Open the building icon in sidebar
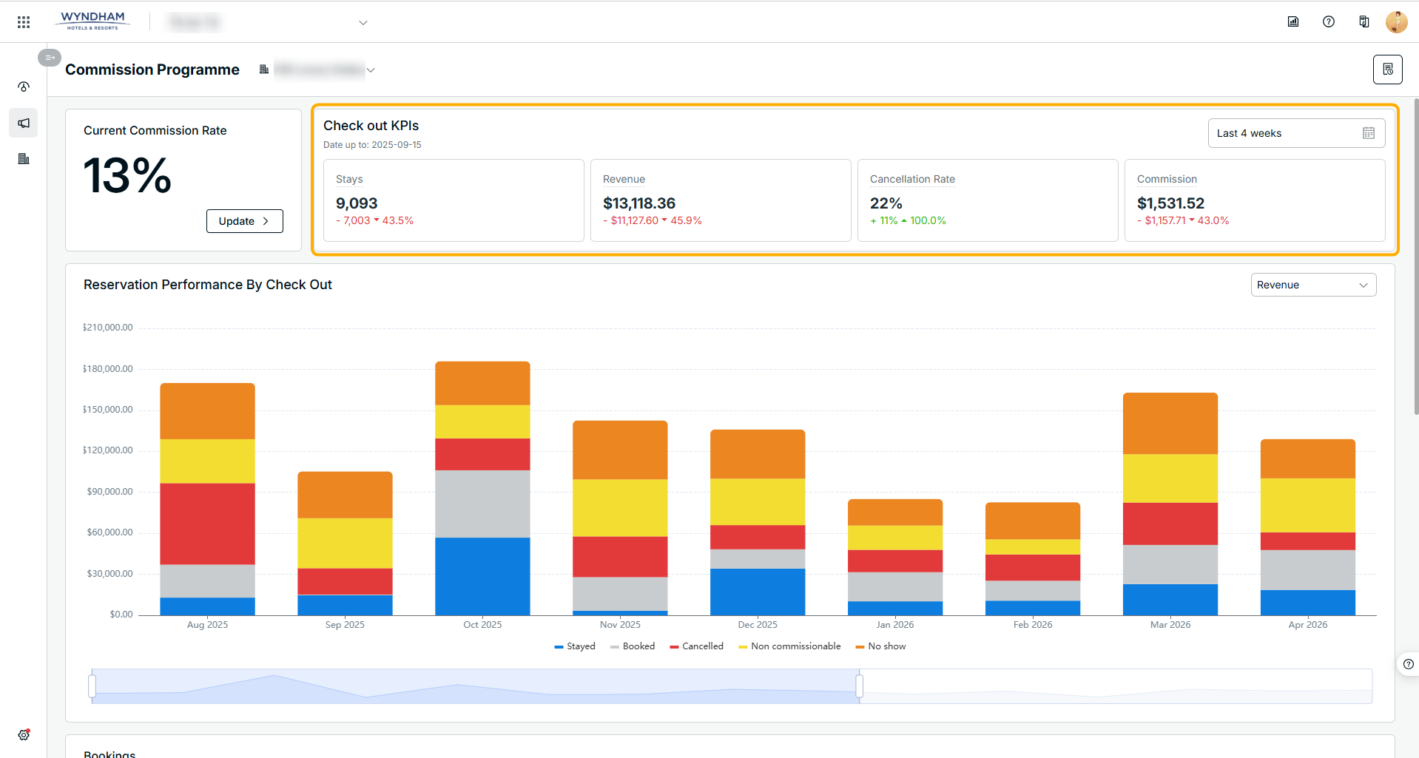 pyautogui.click(x=24, y=159)
